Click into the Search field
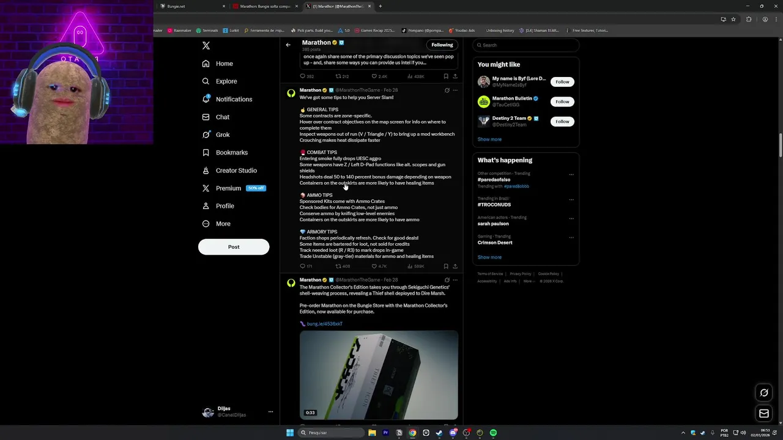This screenshot has width=783, height=440. click(525, 45)
